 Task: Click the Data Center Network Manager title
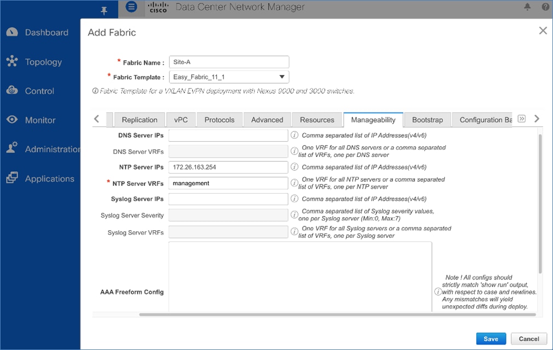pos(240,7)
